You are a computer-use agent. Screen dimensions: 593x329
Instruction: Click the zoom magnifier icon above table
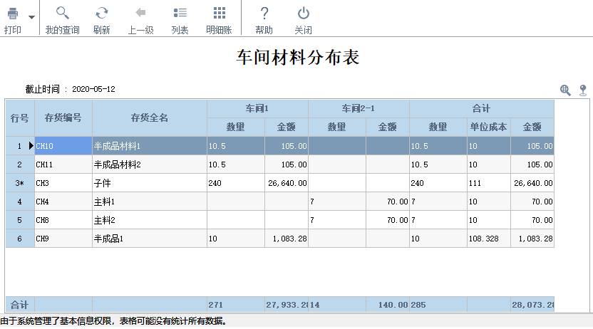pyautogui.click(x=565, y=90)
